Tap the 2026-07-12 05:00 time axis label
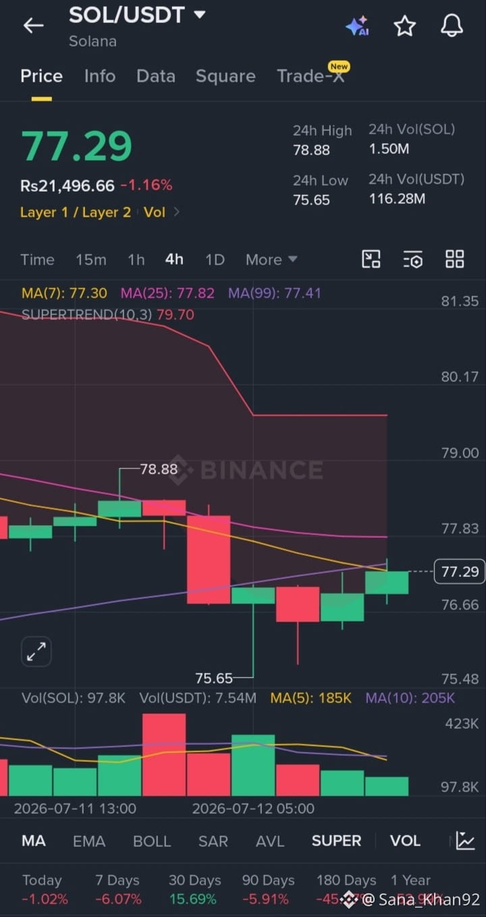486x917 pixels. click(x=253, y=808)
